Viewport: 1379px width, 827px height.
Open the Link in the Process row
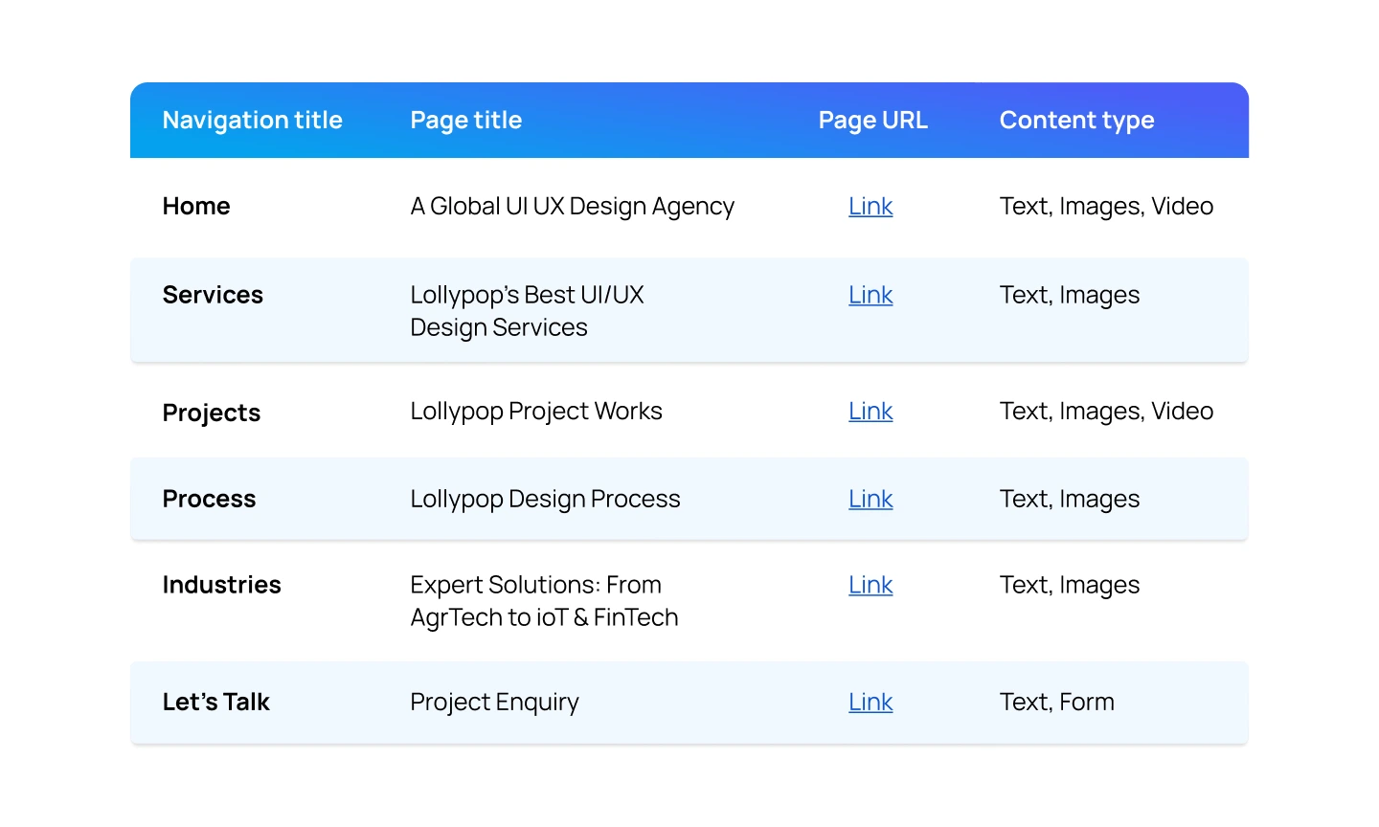[x=870, y=500]
